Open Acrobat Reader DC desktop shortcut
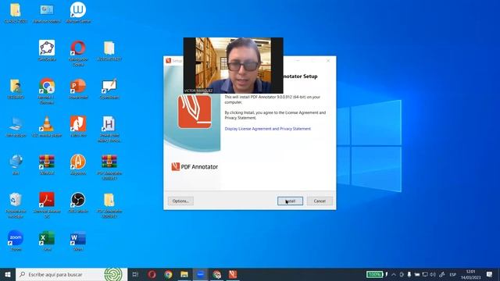This screenshot has height=281, width=500. (x=47, y=205)
